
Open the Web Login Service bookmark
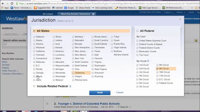[150, 8]
